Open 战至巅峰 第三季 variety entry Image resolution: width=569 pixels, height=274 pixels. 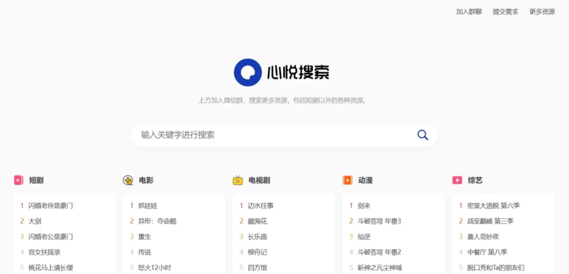(x=490, y=221)
